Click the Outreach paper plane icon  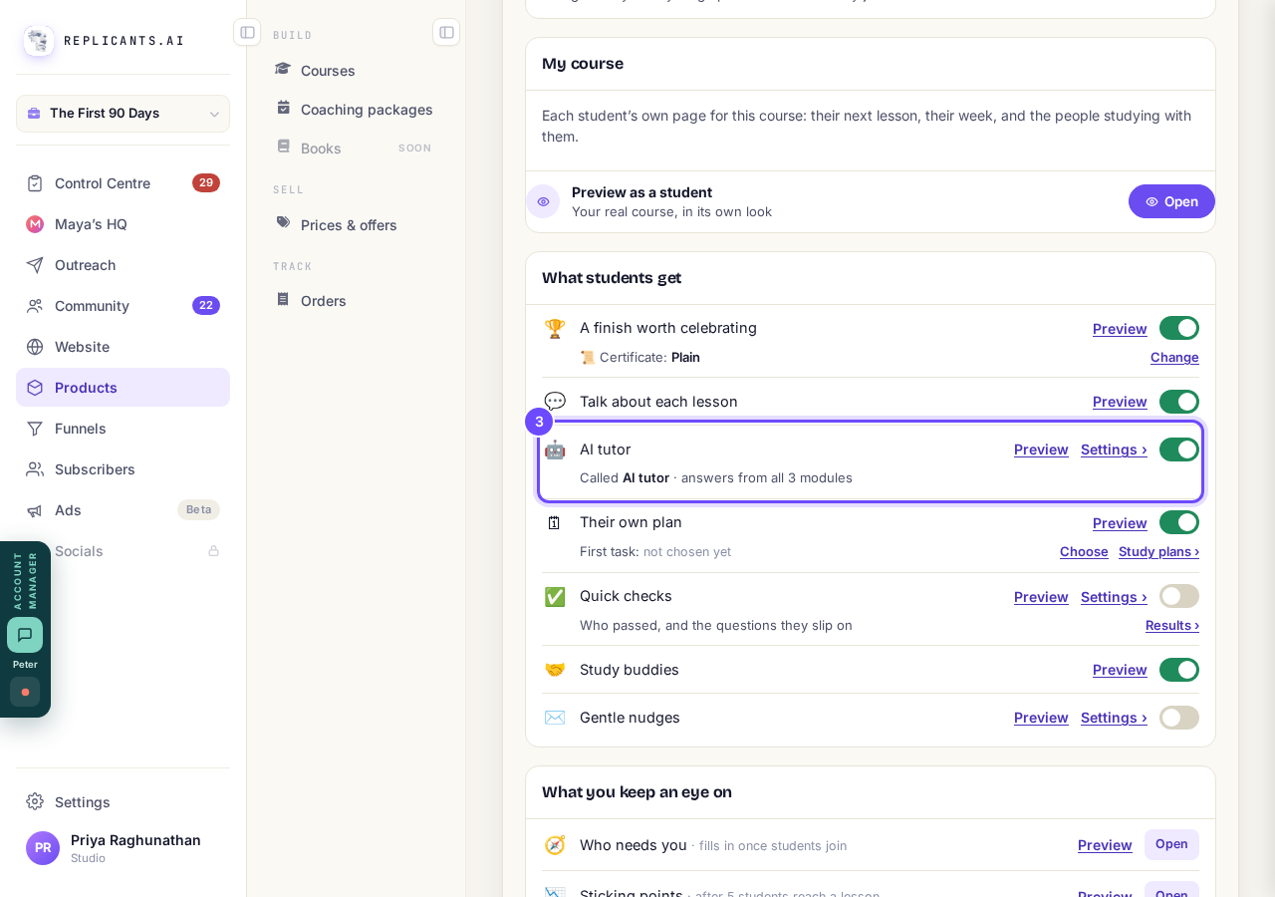(x=35, y=265)
